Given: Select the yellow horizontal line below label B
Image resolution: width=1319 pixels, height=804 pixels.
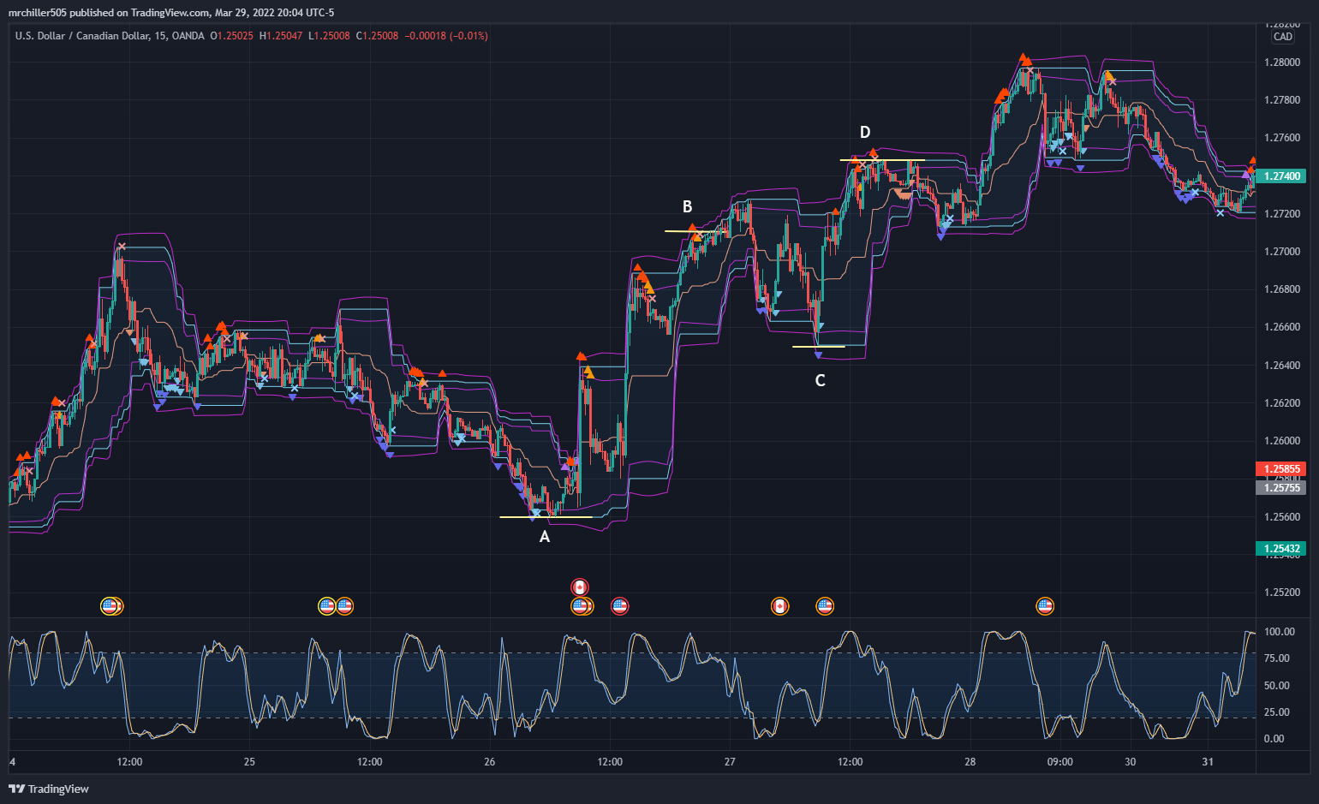Looking at the screenshot, I should 695,231.
